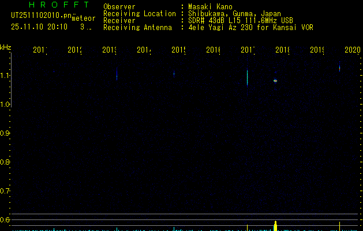Click the 2020 time axis label

[353, 50]
